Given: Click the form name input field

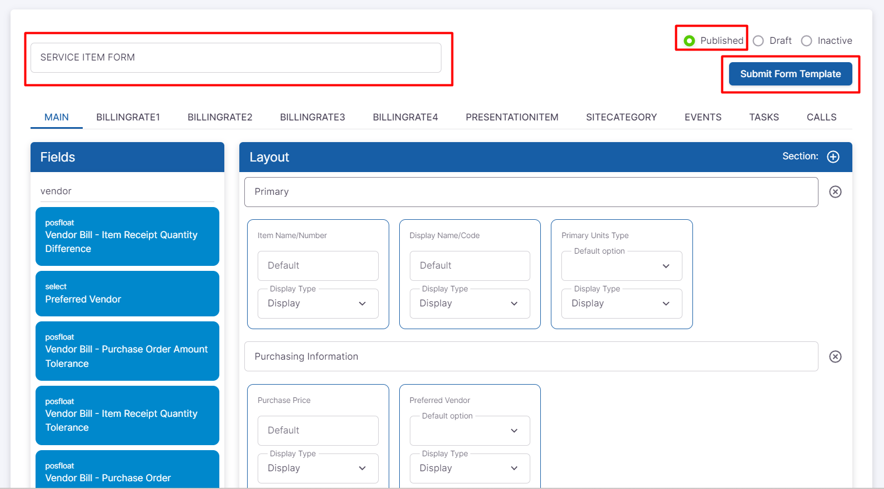Looking at the screenshot, I should click(x=235, y=58).
